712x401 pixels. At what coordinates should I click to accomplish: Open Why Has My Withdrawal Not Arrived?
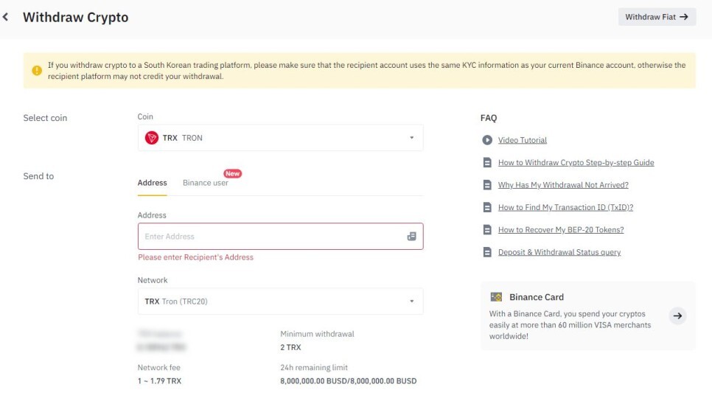[563, 185]
